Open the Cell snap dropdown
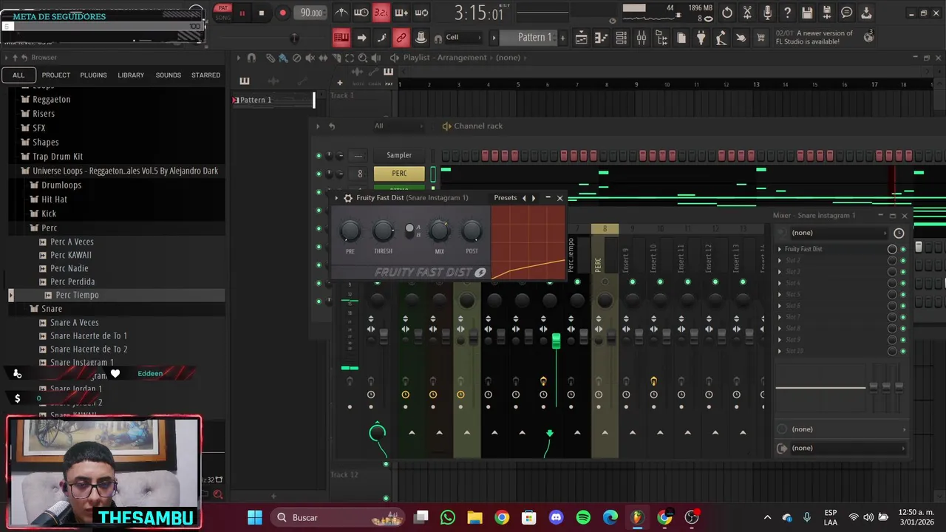The image size is (946, 532). click(463, 38)
